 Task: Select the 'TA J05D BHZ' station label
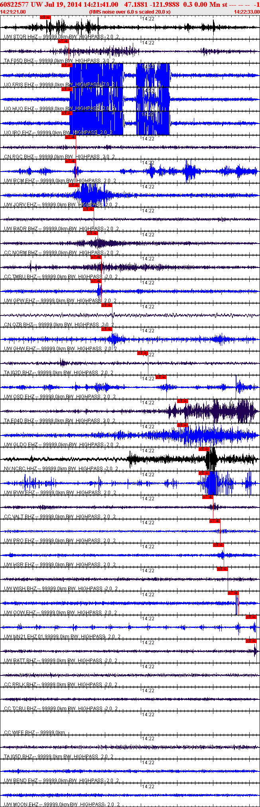click(x=18, y=757)
